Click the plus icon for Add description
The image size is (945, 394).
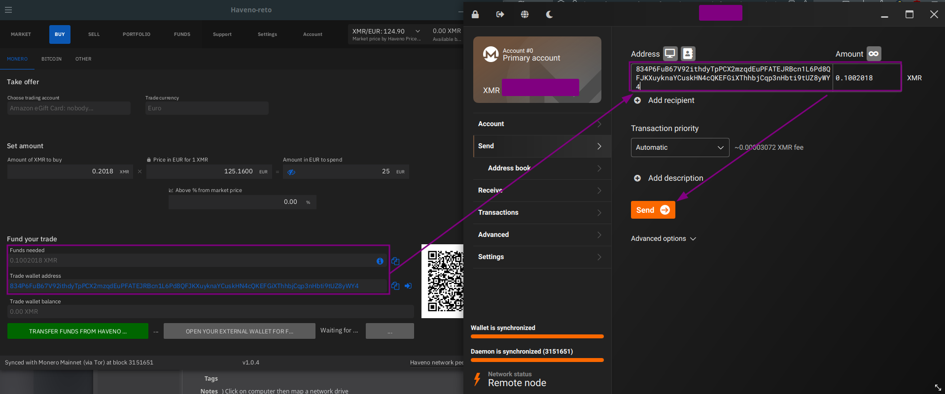pos(637,178)
